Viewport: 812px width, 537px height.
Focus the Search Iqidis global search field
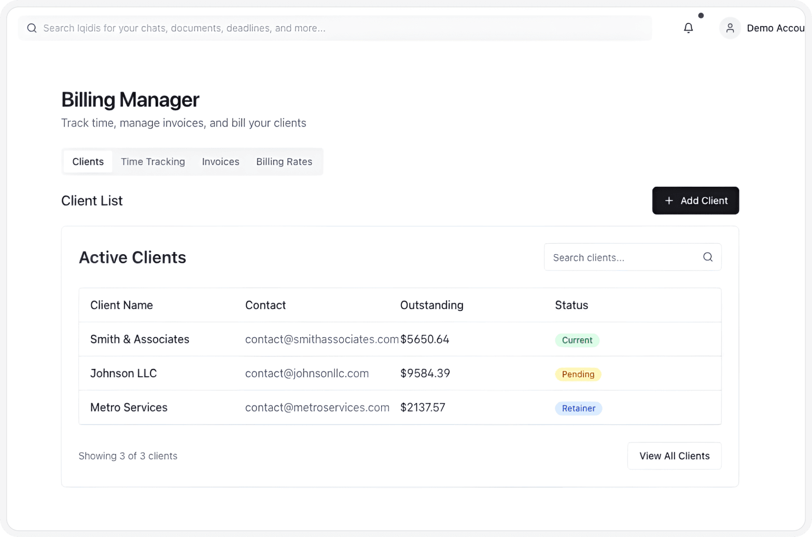click(335, 28)
